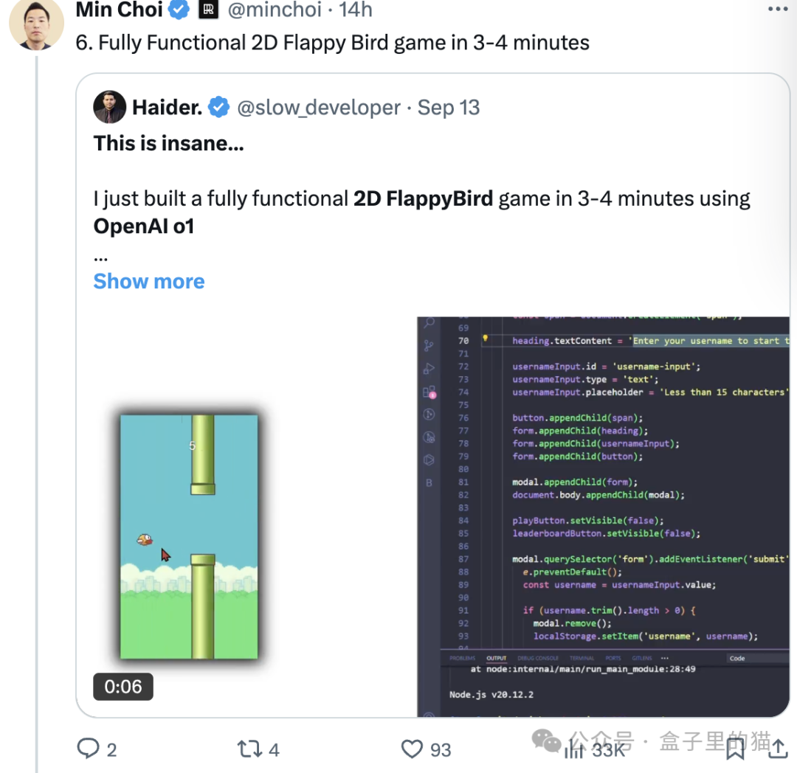The height and width of the screenshot is (773, 797).
Task: Retweet the Flappy Bird post
Action: [x=249, y=750]
